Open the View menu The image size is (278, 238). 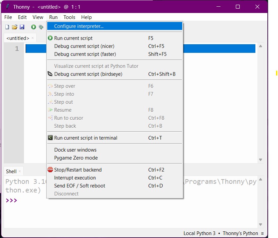(38, 17)
